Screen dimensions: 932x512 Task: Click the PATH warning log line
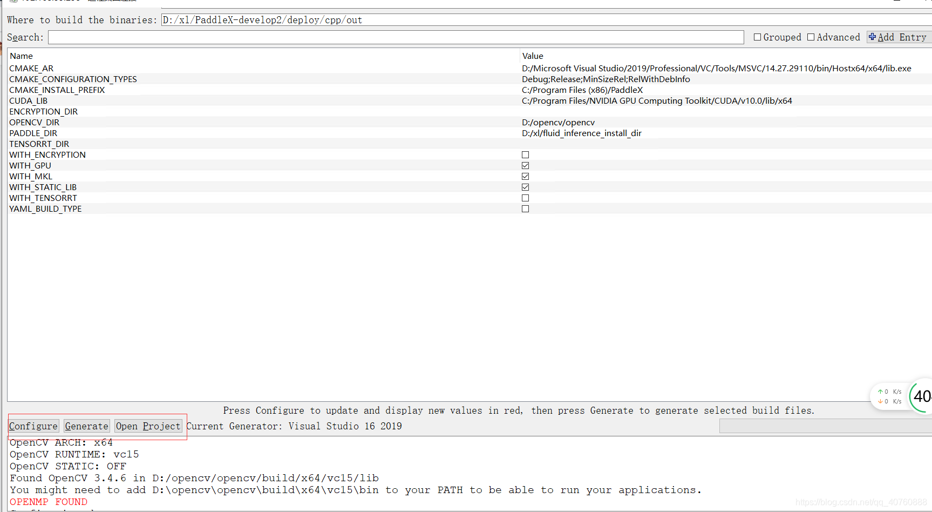click(x=355, y=490)
